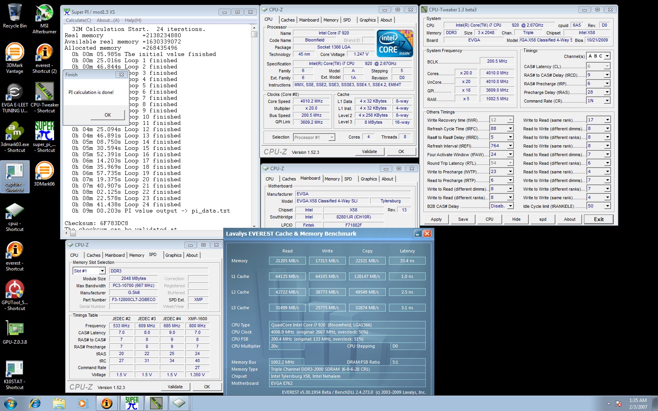Open Windows Explorer folder in taskbar
658x411 pixels.
click(x=59, y=403)
